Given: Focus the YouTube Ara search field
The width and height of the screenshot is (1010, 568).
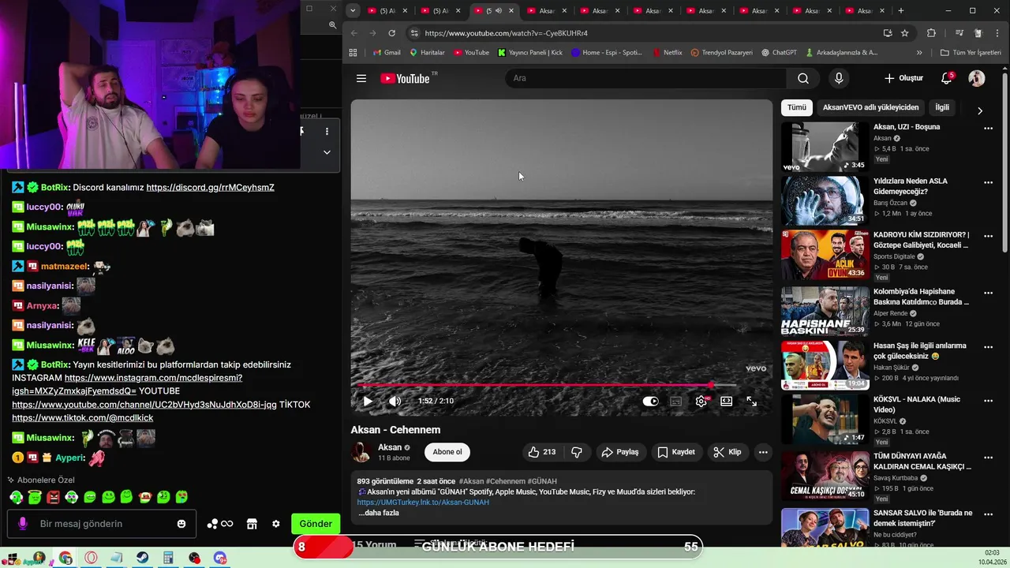Looking at the screenshot, I should coord(645,78).
